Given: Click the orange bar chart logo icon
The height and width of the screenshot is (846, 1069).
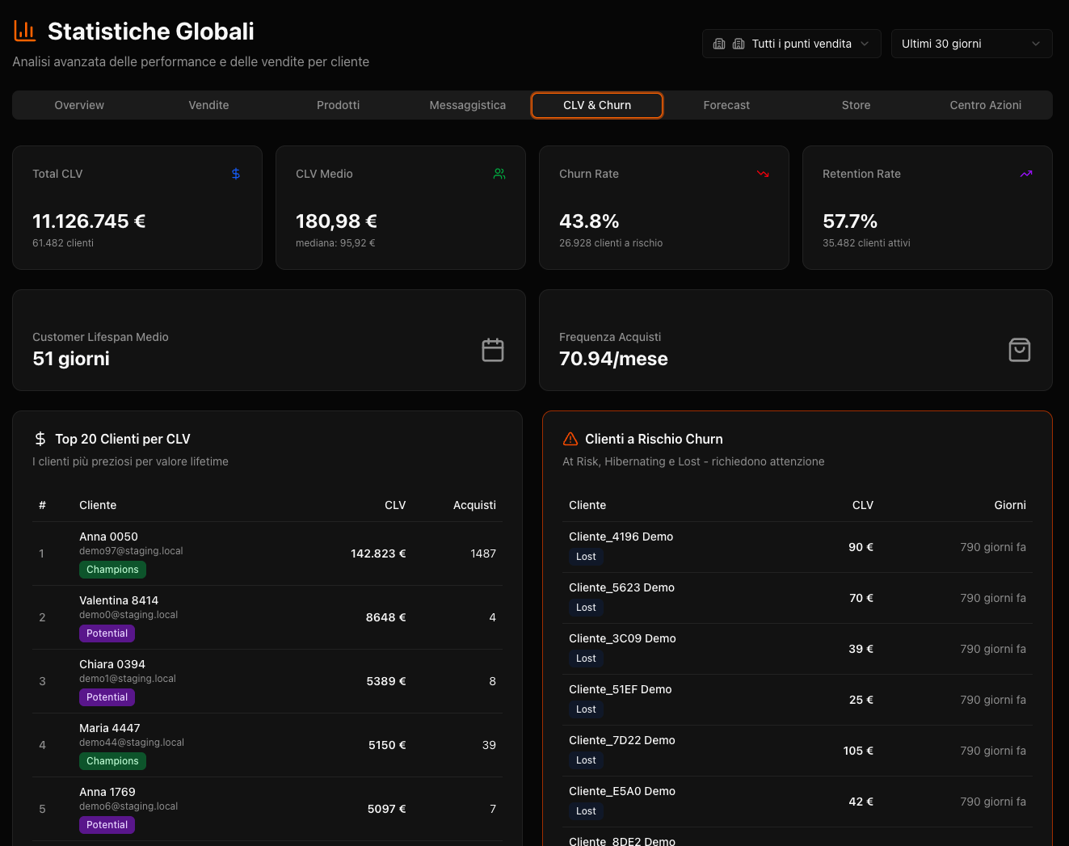Looking at the screenshot, I should tap(25, 31).
